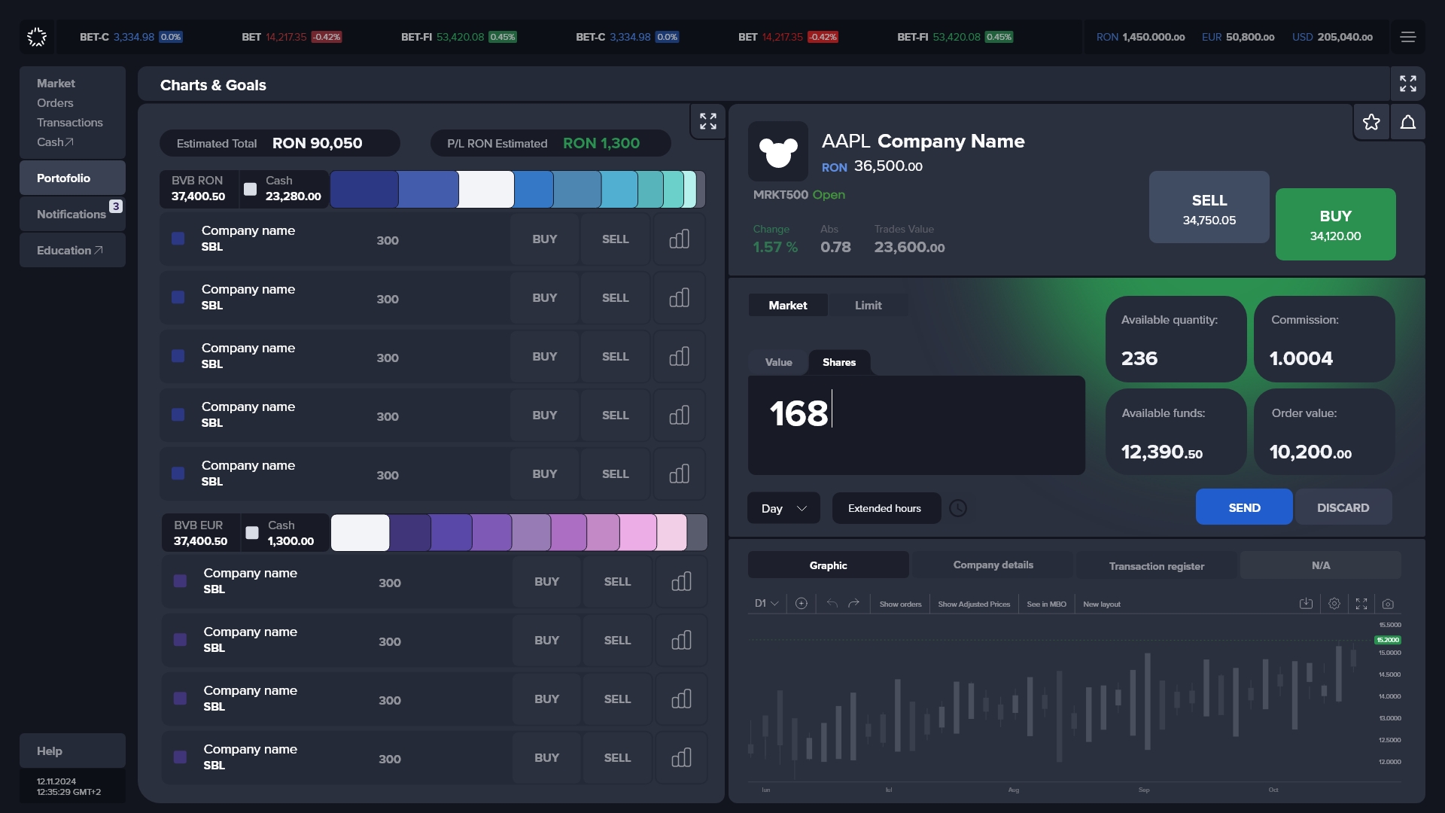Toggle the Cash checkbox in BVB EUR

tap(253, 533)
